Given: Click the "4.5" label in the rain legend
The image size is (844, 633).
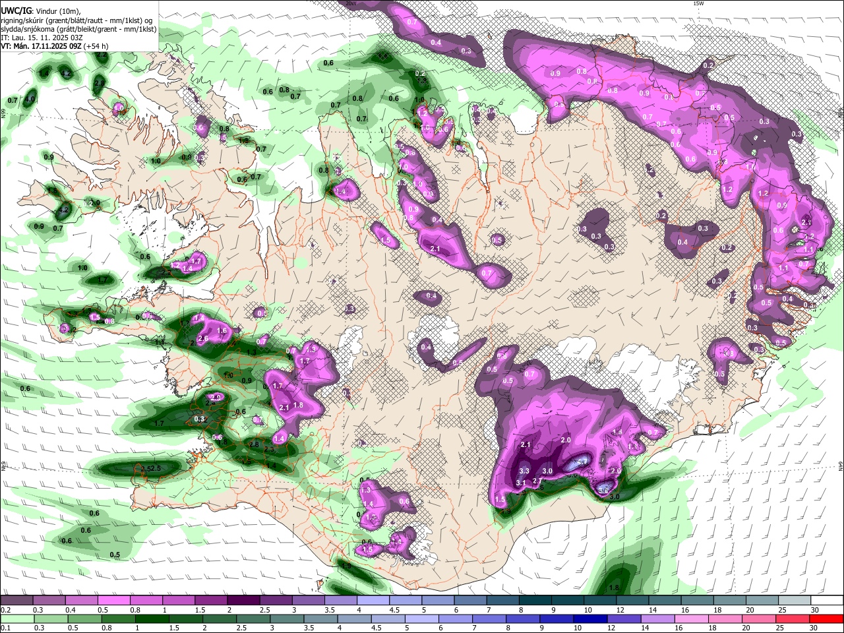Looking at the screenshot, I should (x=377, y=628).
